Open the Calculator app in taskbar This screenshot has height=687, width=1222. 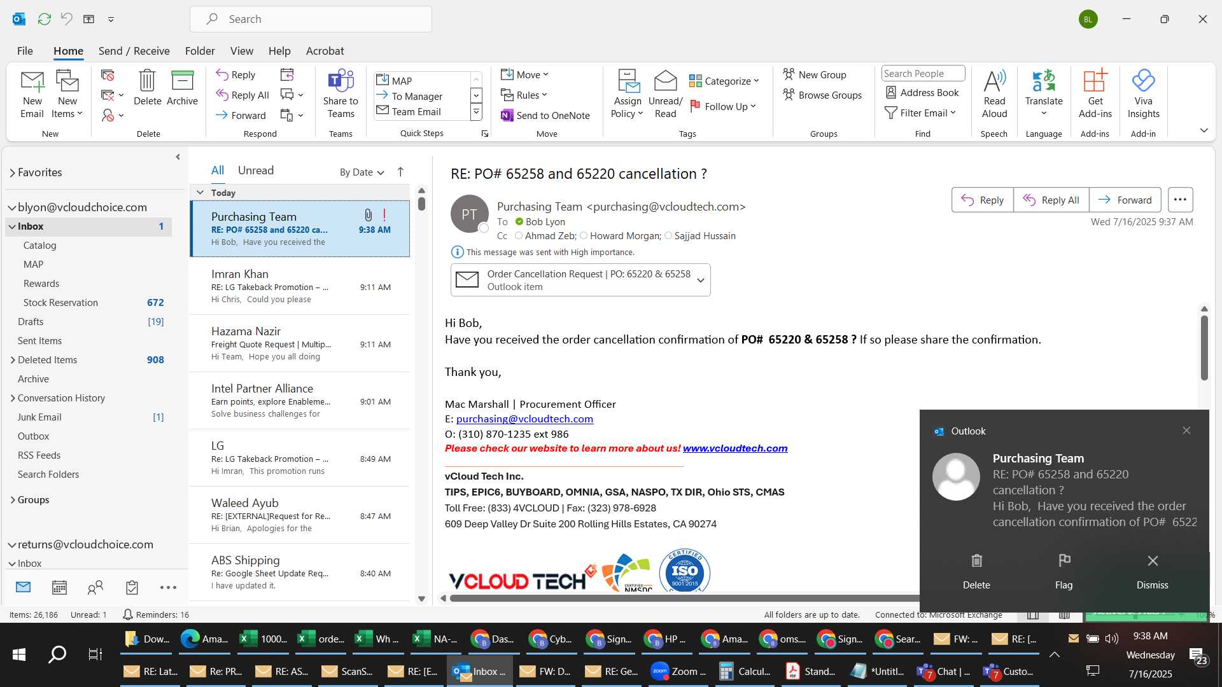tap(745, 671)
